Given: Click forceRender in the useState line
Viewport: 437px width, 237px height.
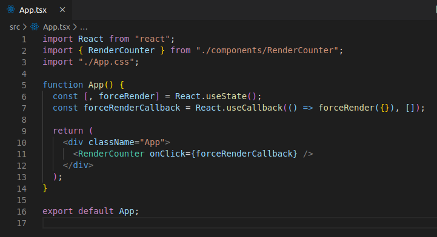Looking at the screenshot, I should (127, 96).
